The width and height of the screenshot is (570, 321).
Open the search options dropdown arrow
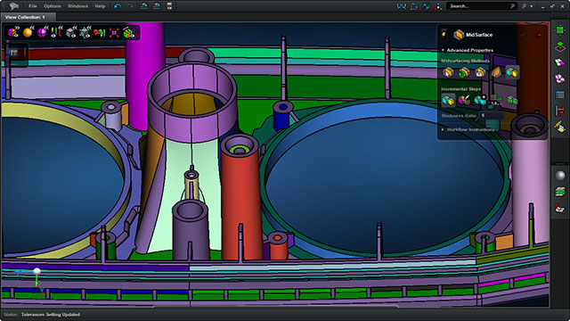532,6
